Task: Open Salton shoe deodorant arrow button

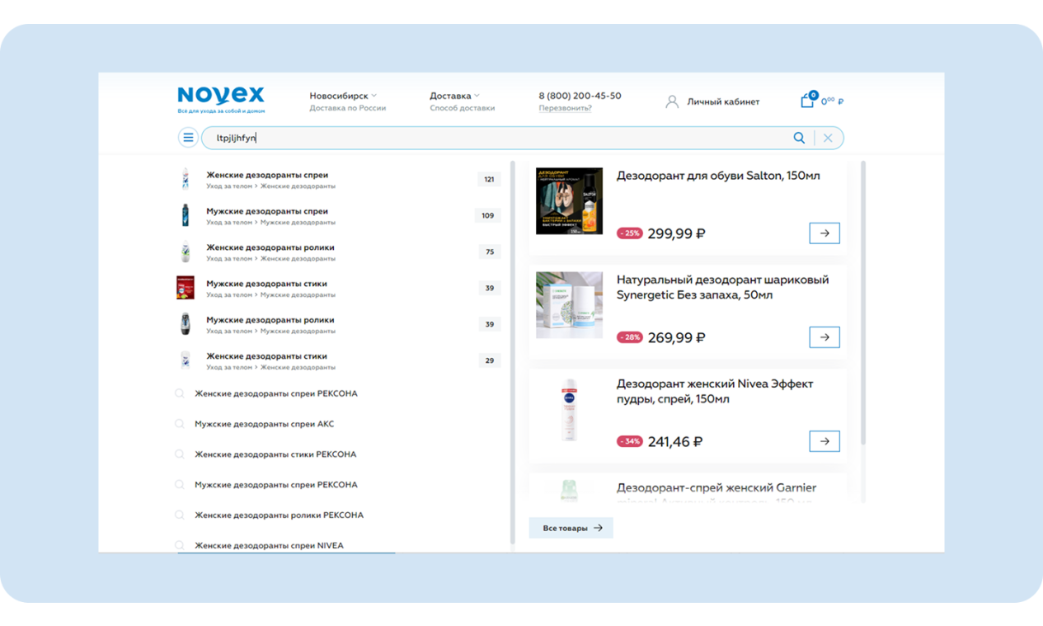Action: click(824, 233)
